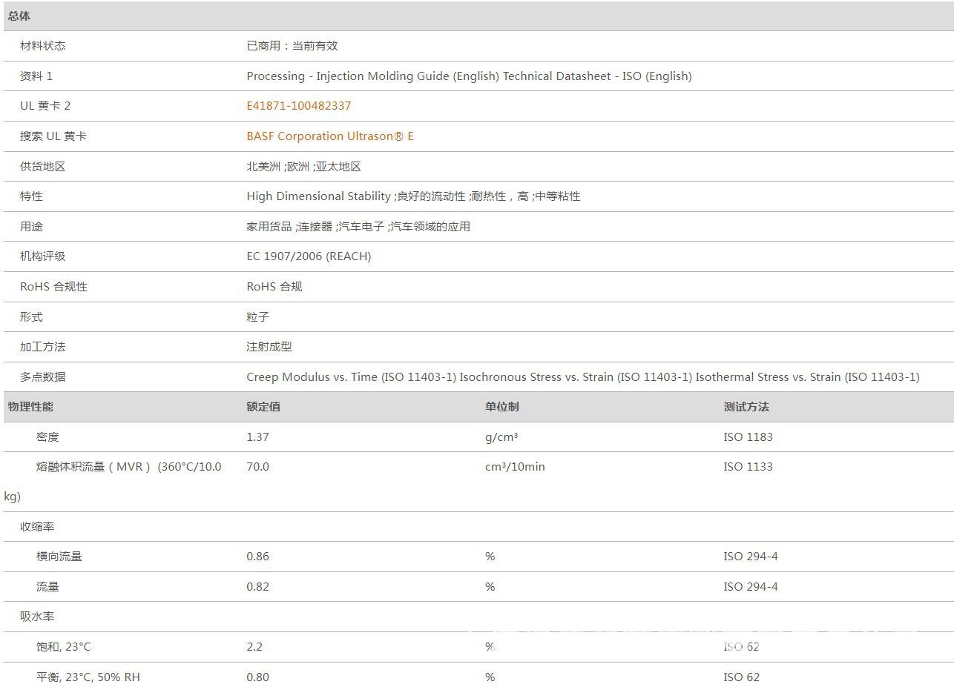The image size is (954, 687).
Task: Select the 单位制 column header
Action: [502, 407]
